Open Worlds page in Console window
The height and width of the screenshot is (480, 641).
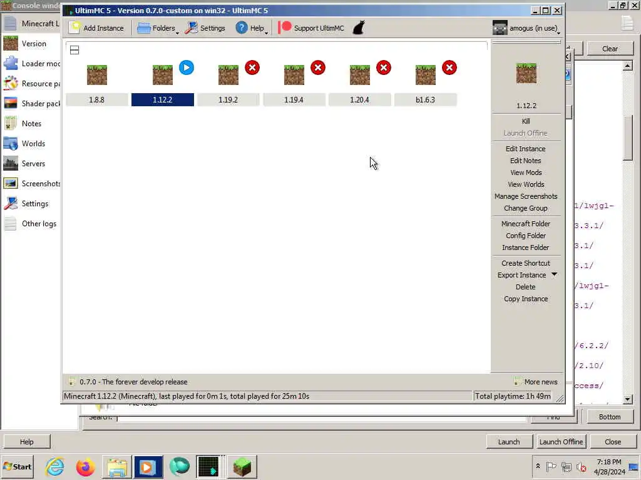pos(31,144)
